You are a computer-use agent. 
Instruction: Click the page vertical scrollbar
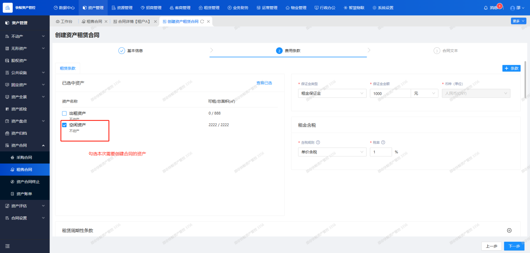pos(525,79)
